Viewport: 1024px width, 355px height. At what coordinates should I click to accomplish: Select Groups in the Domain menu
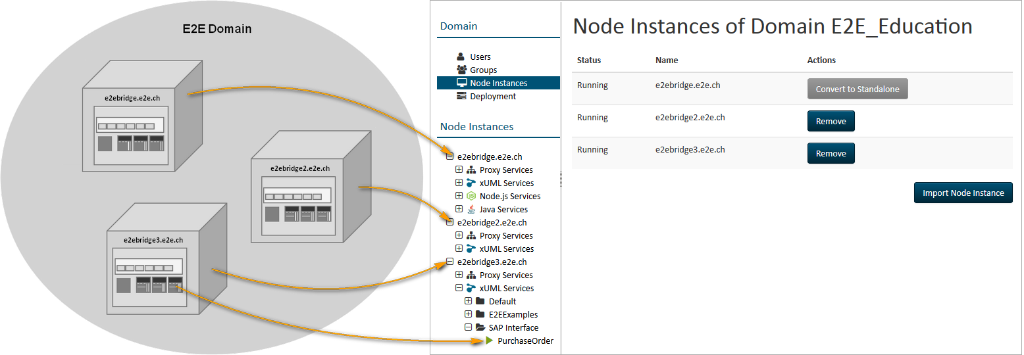click(x=483, y=70)
